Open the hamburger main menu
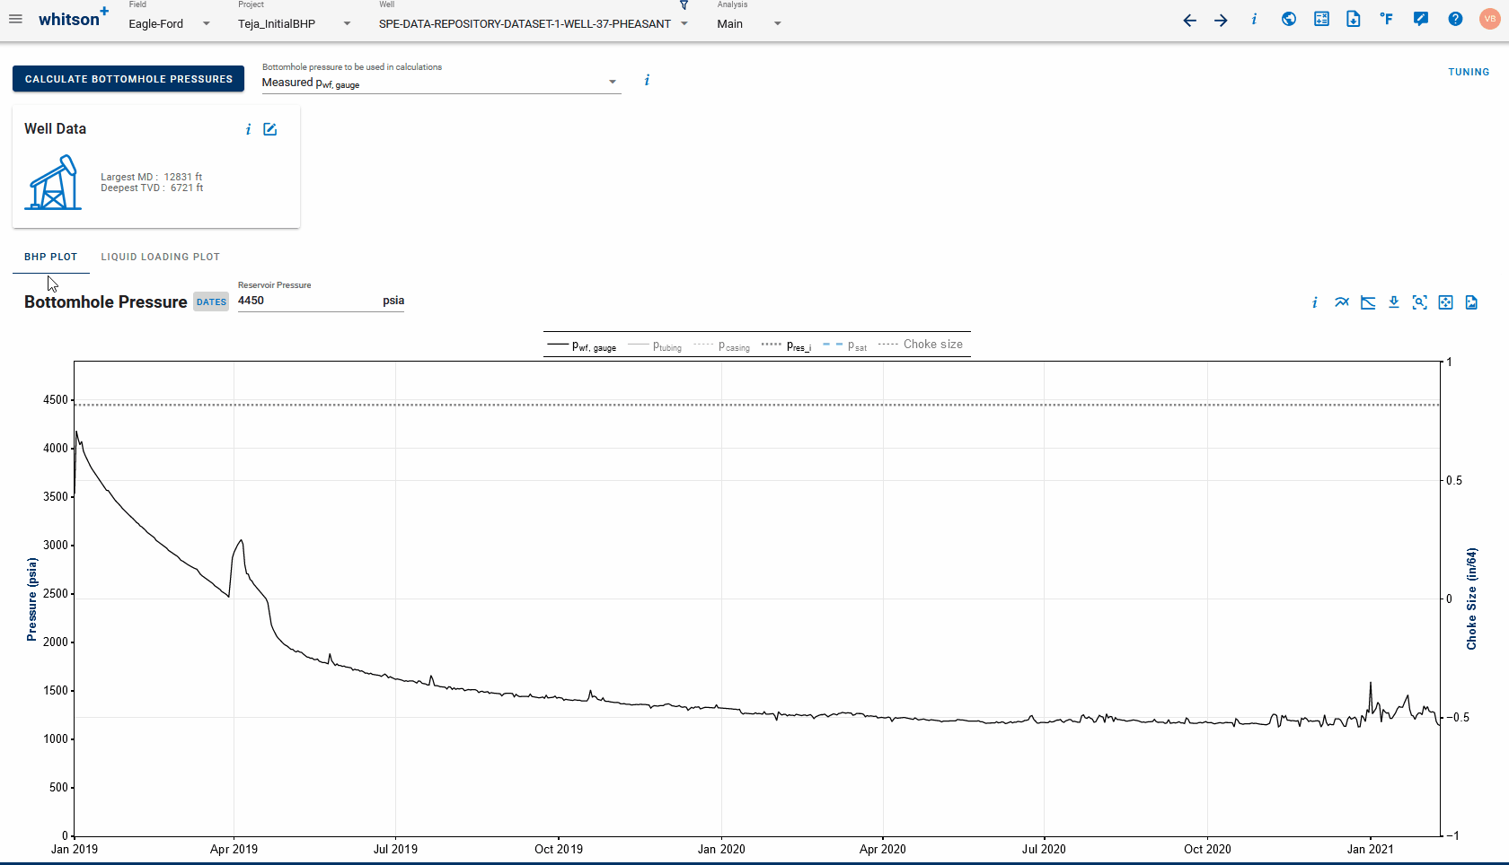Viewport: 1509px width, 865px height. (15, 19)
